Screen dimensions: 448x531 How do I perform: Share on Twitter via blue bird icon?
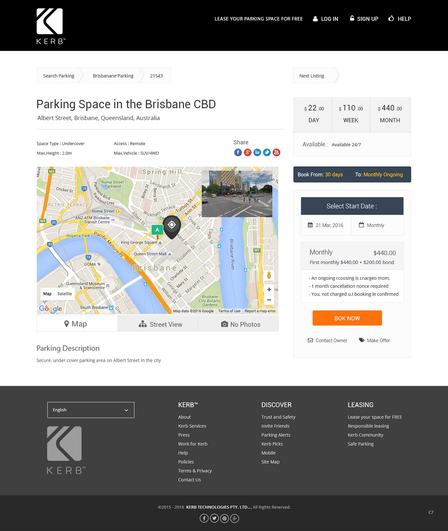point(267,153)
